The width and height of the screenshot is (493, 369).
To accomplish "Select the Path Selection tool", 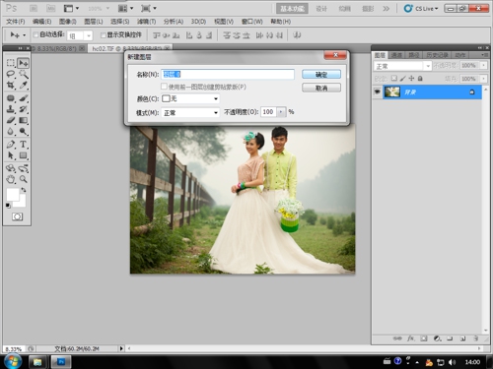I will click(11, 155).
